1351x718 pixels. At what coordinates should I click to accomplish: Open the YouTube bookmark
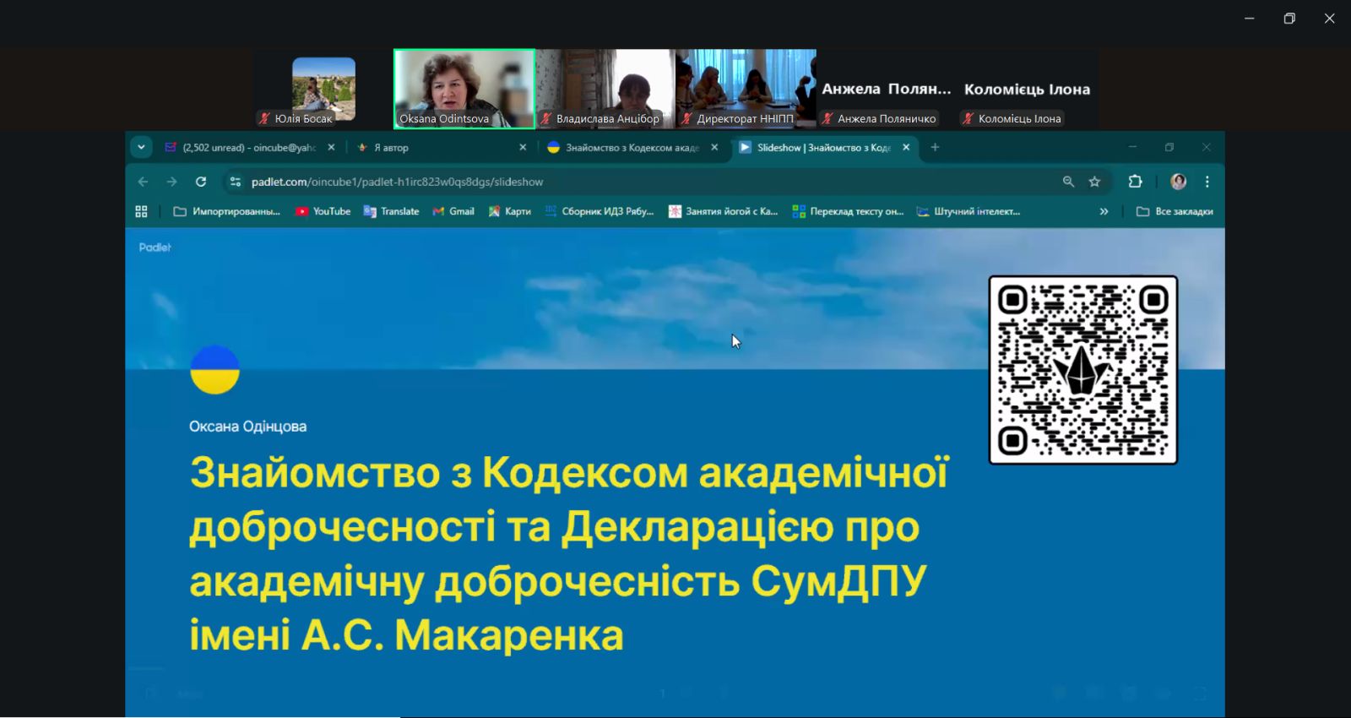coord(323,212)
